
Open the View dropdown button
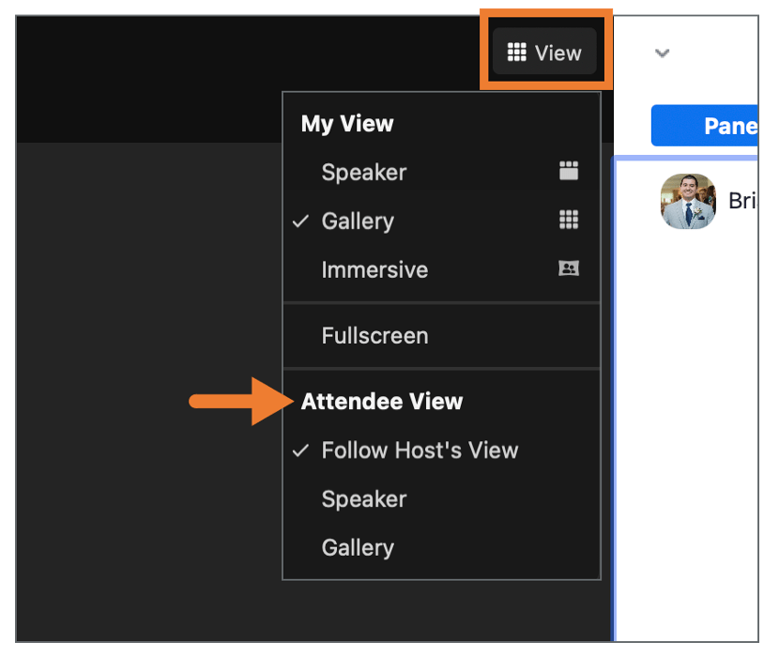[544, 53]
